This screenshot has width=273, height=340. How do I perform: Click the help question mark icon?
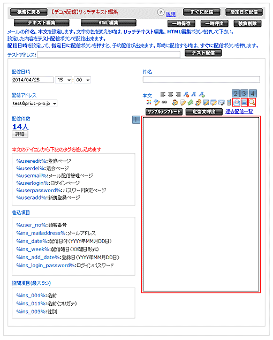click(x=161, y=12)
